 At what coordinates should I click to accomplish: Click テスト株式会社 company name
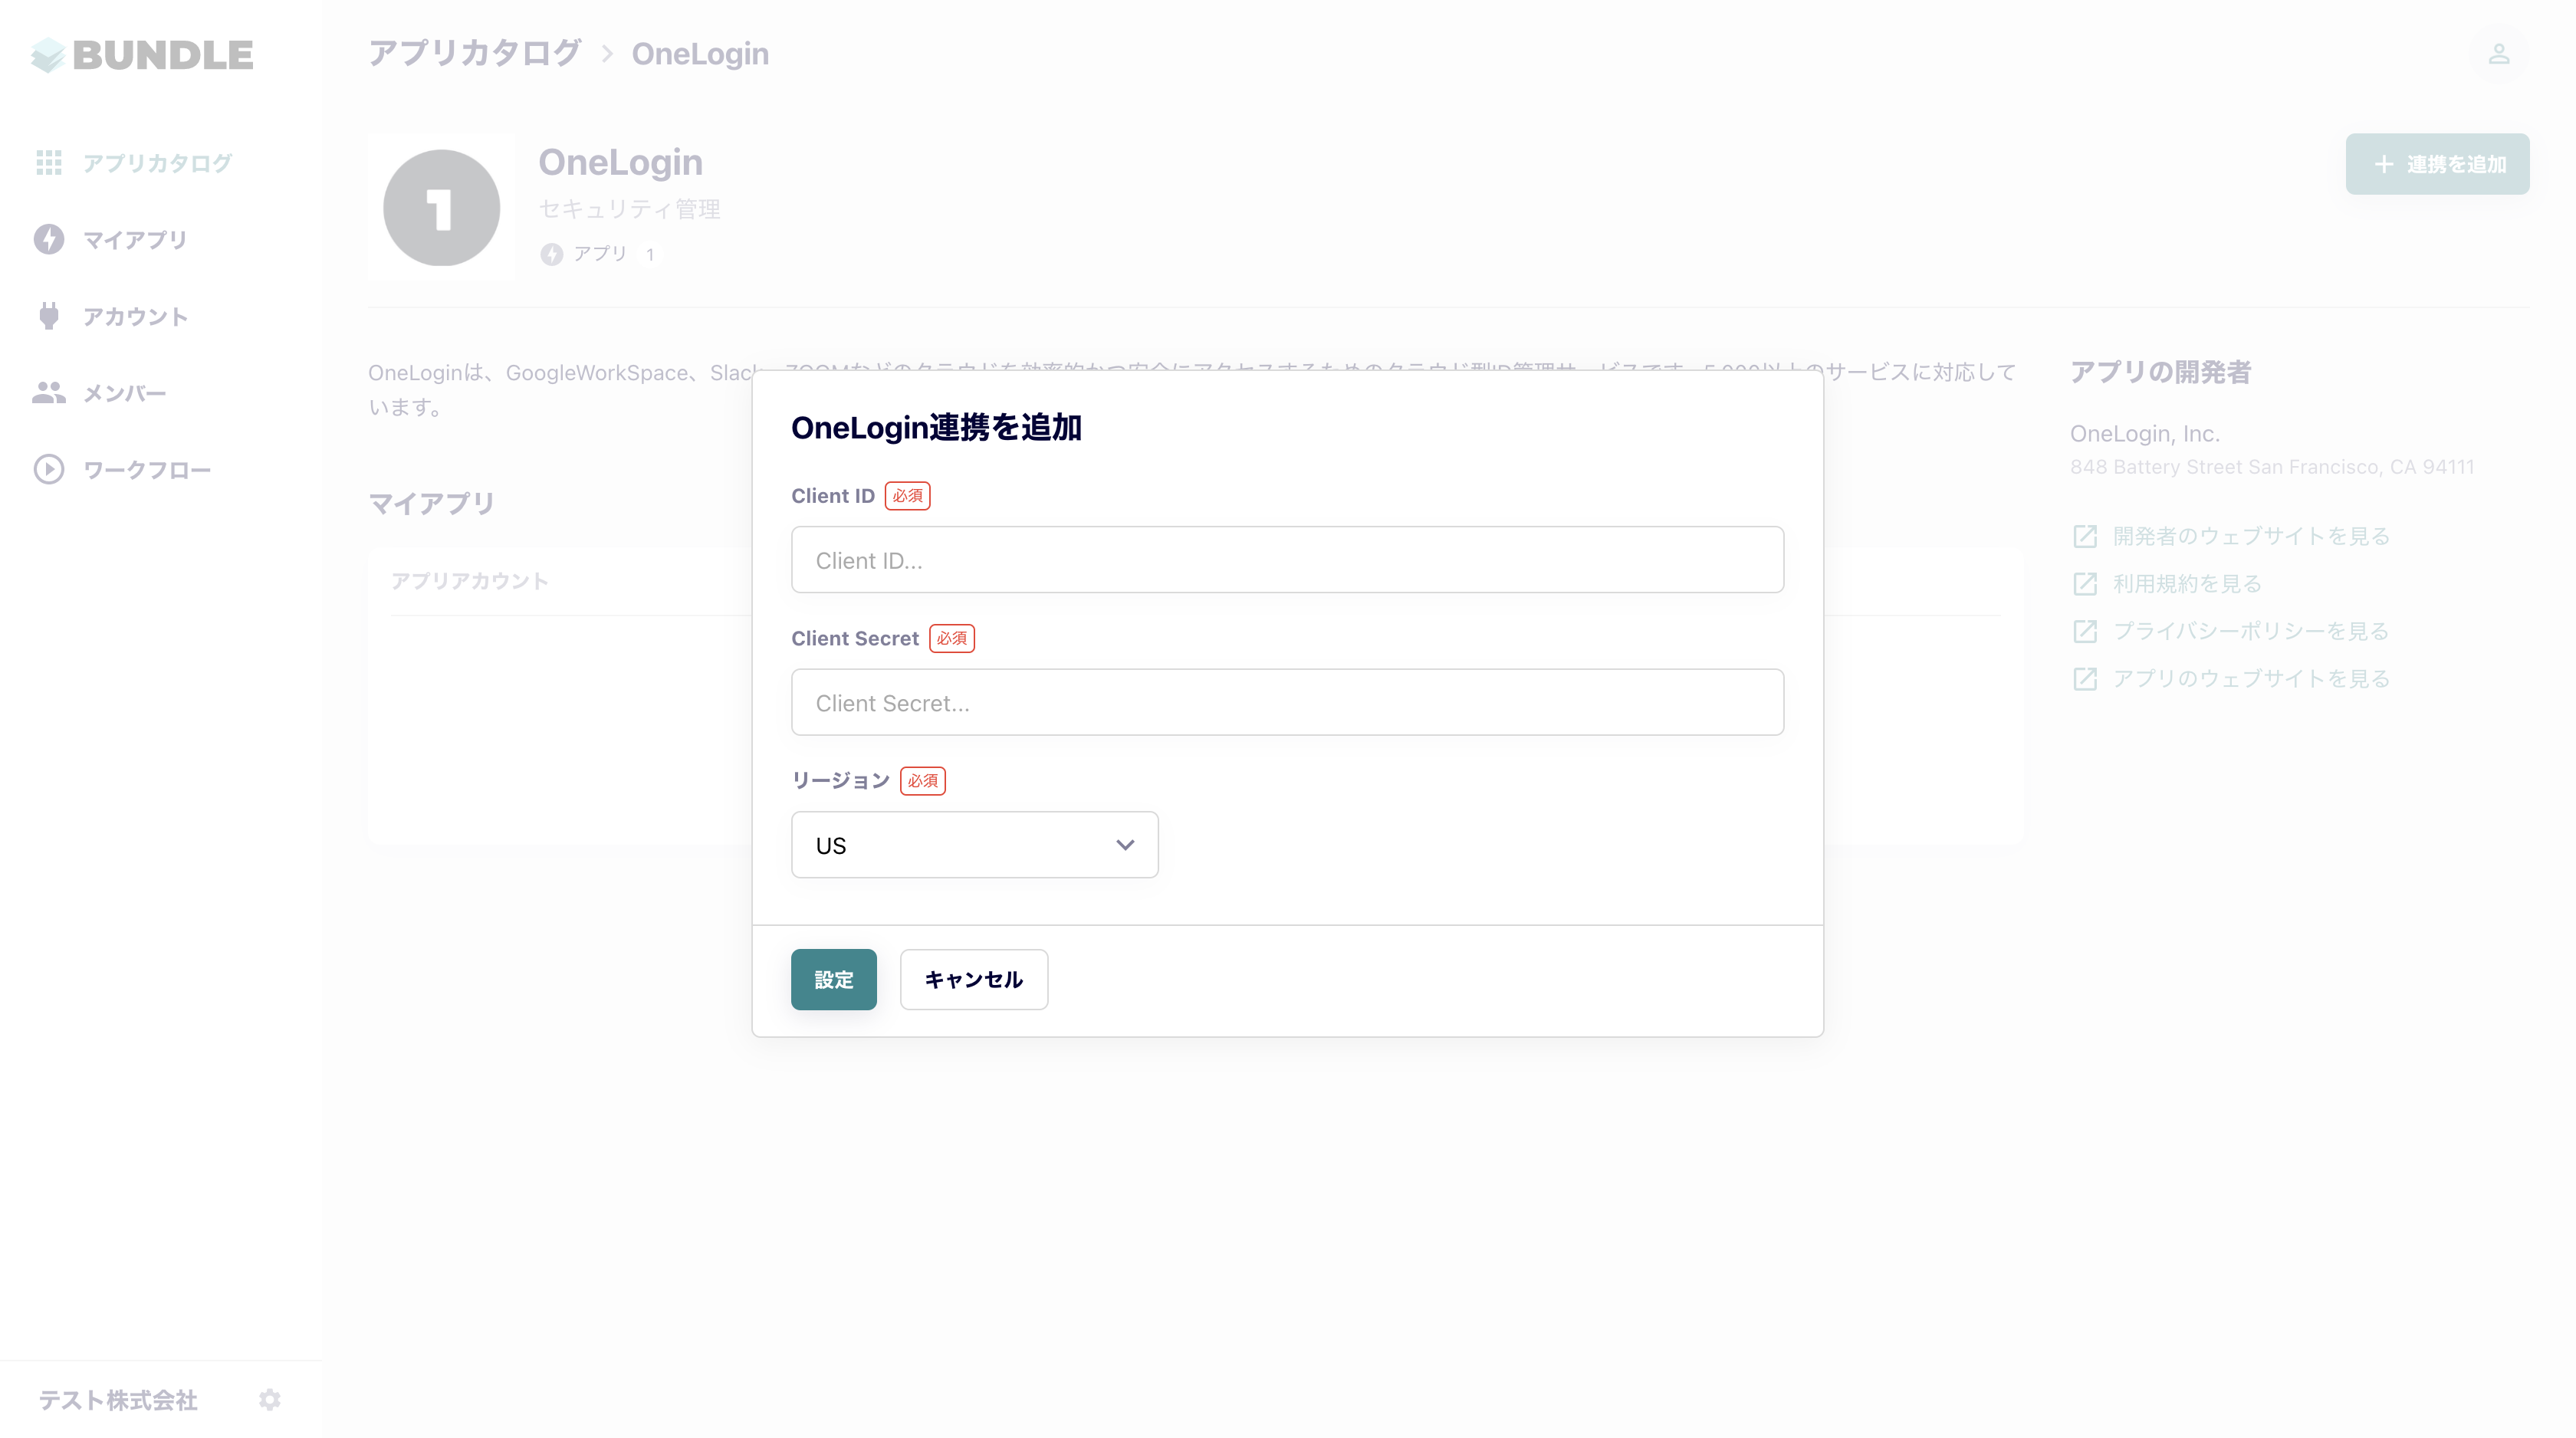click(x=118, y=1400)
